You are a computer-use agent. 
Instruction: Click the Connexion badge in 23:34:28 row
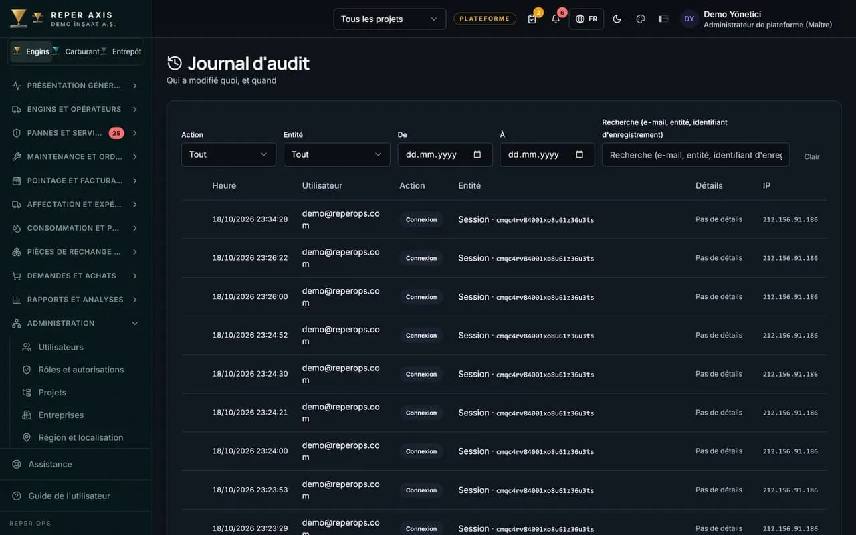[x=421, y=219]
